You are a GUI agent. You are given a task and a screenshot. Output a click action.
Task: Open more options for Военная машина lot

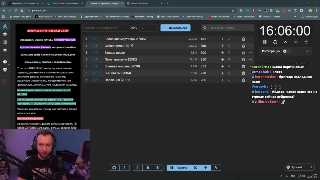[x=250, y=66]
